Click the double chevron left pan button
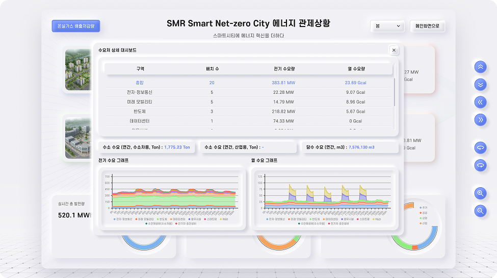Screen dimensions: 497x278 (x=480, y=102)
